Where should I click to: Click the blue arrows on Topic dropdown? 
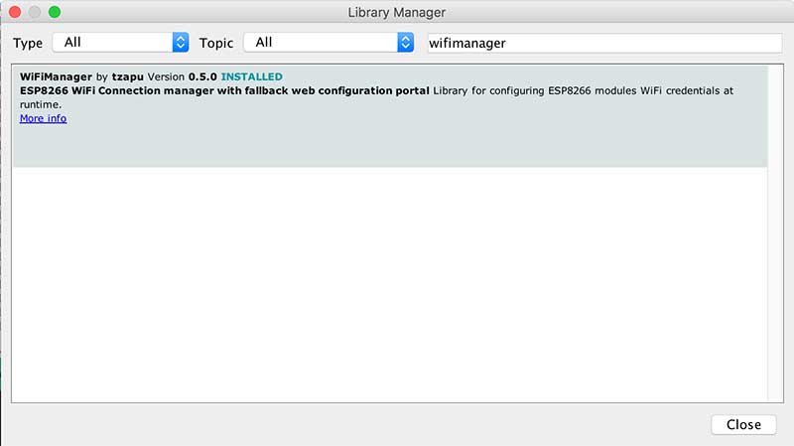tap(405, 42)
